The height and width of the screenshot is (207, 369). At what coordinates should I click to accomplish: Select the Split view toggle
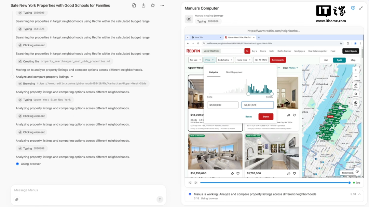[339, 60]
